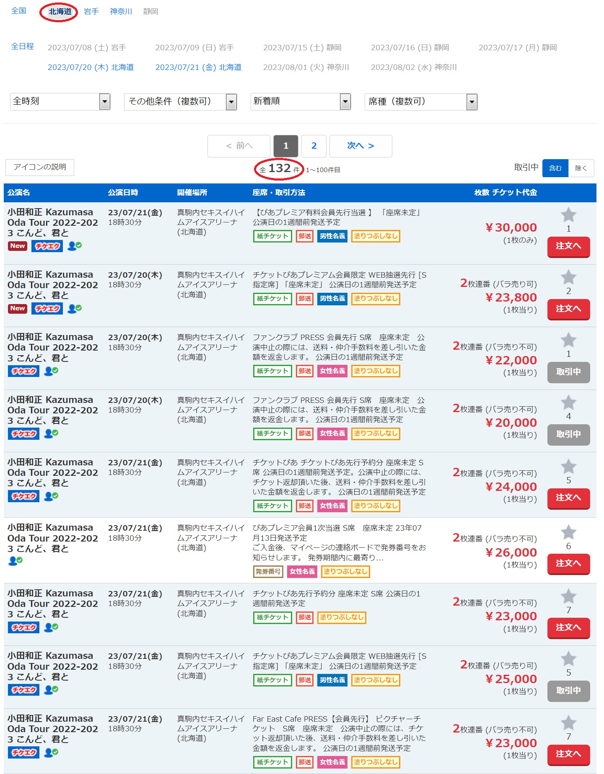604x774 pixels.
Task: Open the 全時刻 time dropdown
Action: (x=60, y=102)
